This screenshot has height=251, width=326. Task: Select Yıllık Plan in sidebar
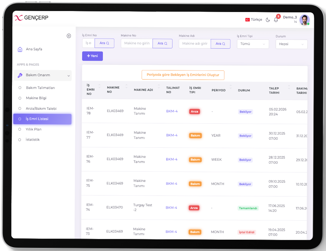pyautogui.click(x=34, y=129)
